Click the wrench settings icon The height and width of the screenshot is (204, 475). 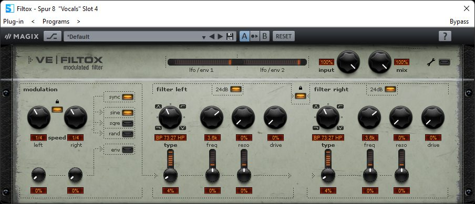point(431,62)
